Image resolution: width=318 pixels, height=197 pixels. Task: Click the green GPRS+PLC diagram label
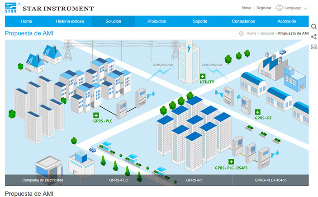pyautogui.click(x=103, y=121)
